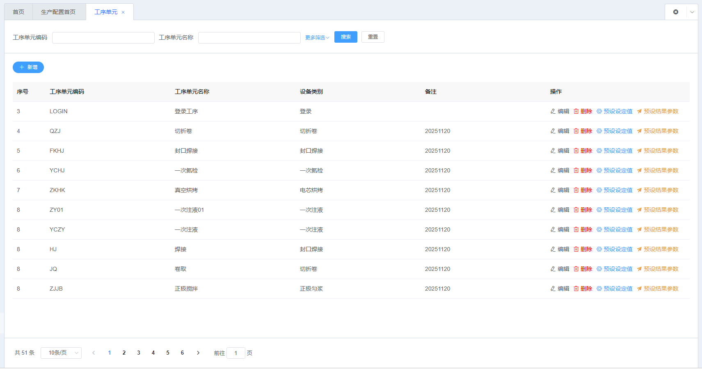Click 删除 link text for LOGIN row
The height and width of the screenshot is (369, 702).
[586, 111]
